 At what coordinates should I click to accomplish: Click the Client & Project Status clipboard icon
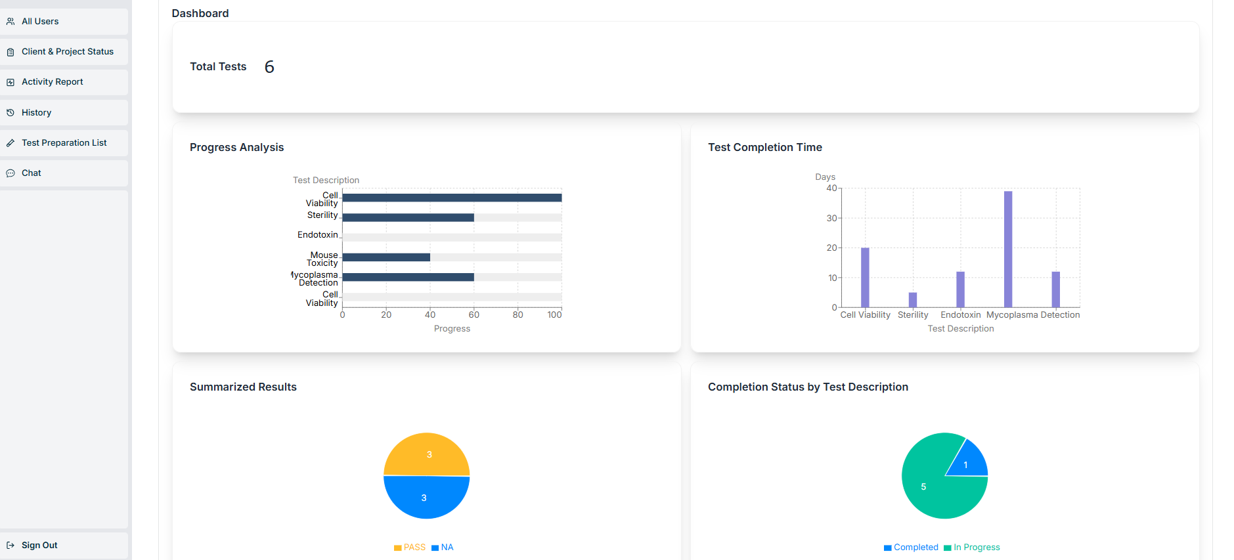tap(11, 52)
